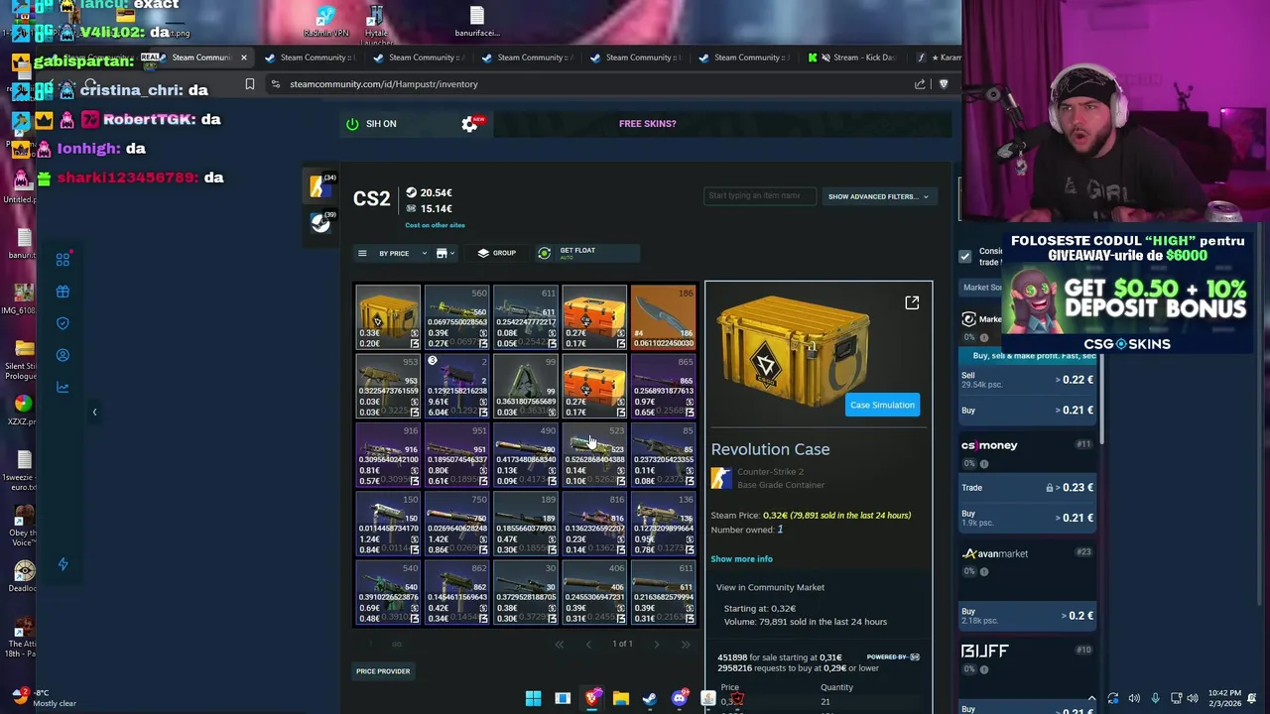This screenshot has width=1270, height=714.
Task: Open View in Community Market link
Action: (770, 587)
